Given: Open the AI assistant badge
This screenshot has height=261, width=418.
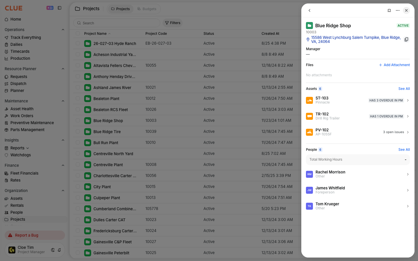Looking at the screenshot, I should (x=50, y=8).
